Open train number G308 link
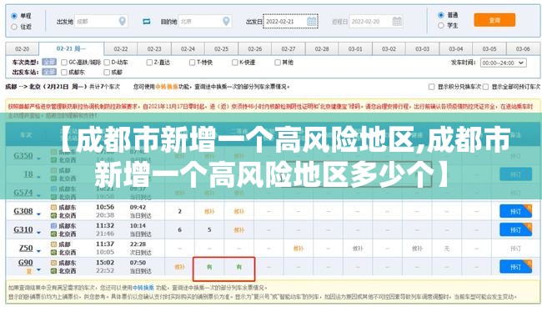 (23, 211)
